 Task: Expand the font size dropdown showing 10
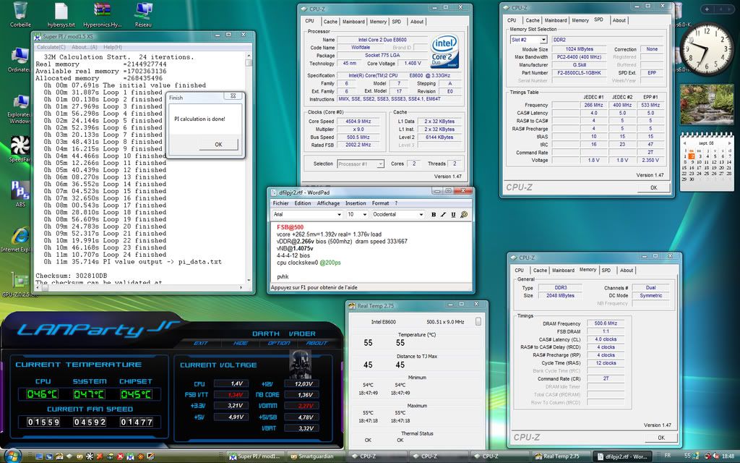coord(363,215)
